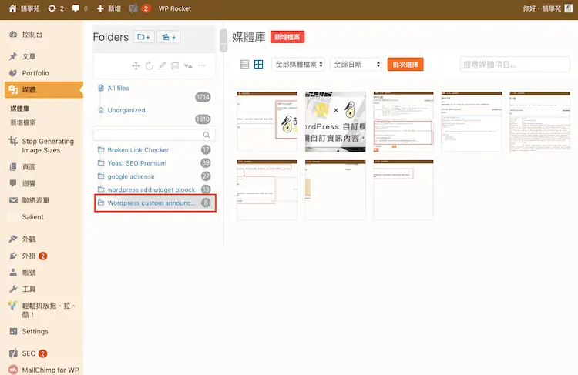Click the refresh folders icon

tap(150, 65)
